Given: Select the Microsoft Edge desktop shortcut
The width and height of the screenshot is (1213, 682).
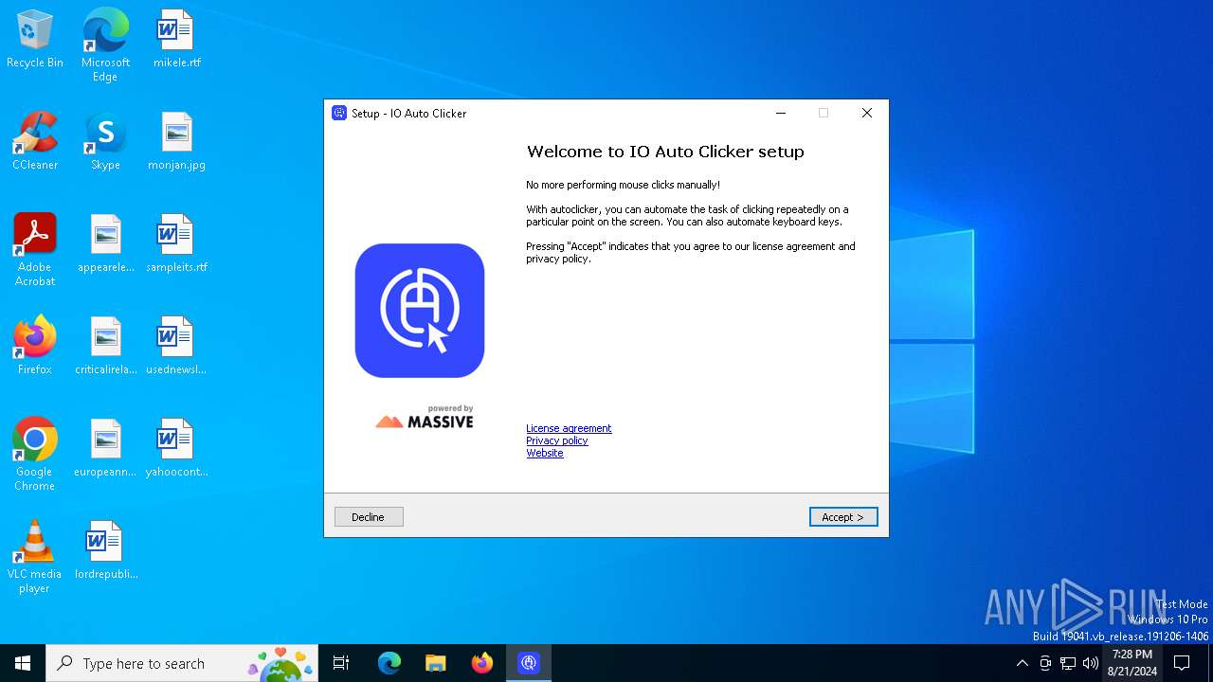Looking at the screenshot, I should 105,45.
